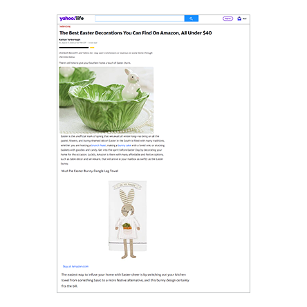The width and height of the screenshot is (307, 307).
Task: Open the red Southern Living source link
Action: pos(65,26)
